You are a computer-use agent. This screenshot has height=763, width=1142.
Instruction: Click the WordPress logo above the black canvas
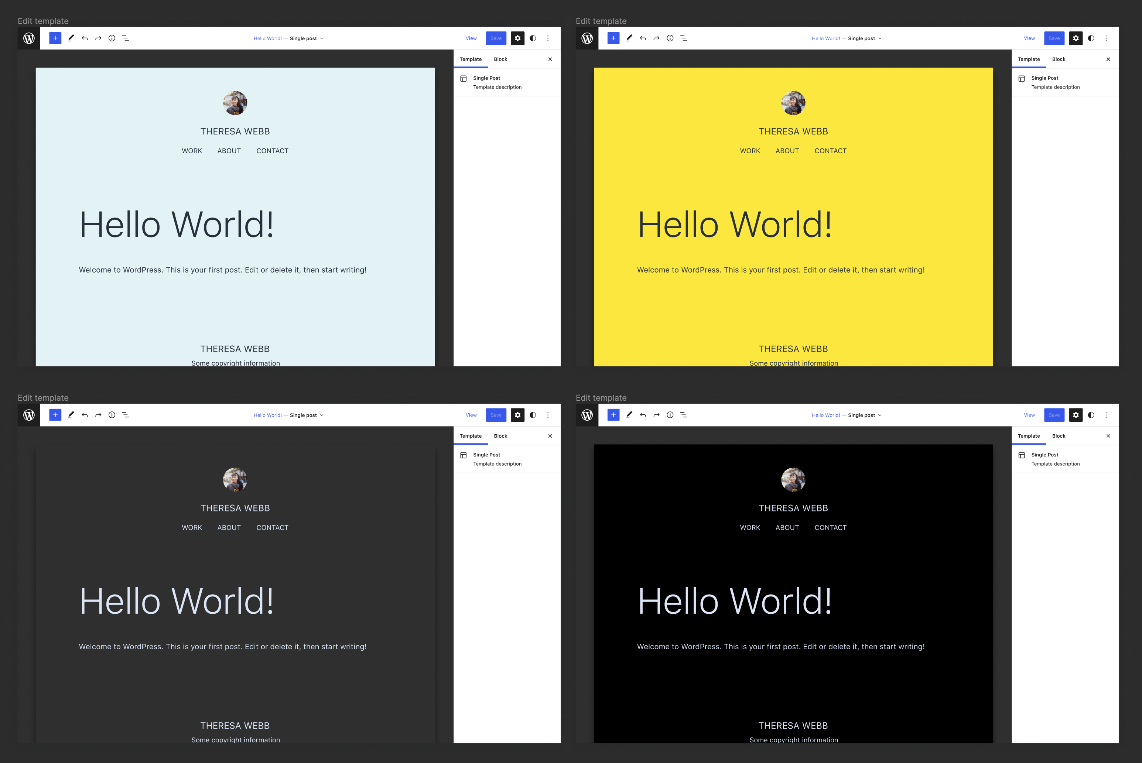pyautogui.click(x=587, y=415)
